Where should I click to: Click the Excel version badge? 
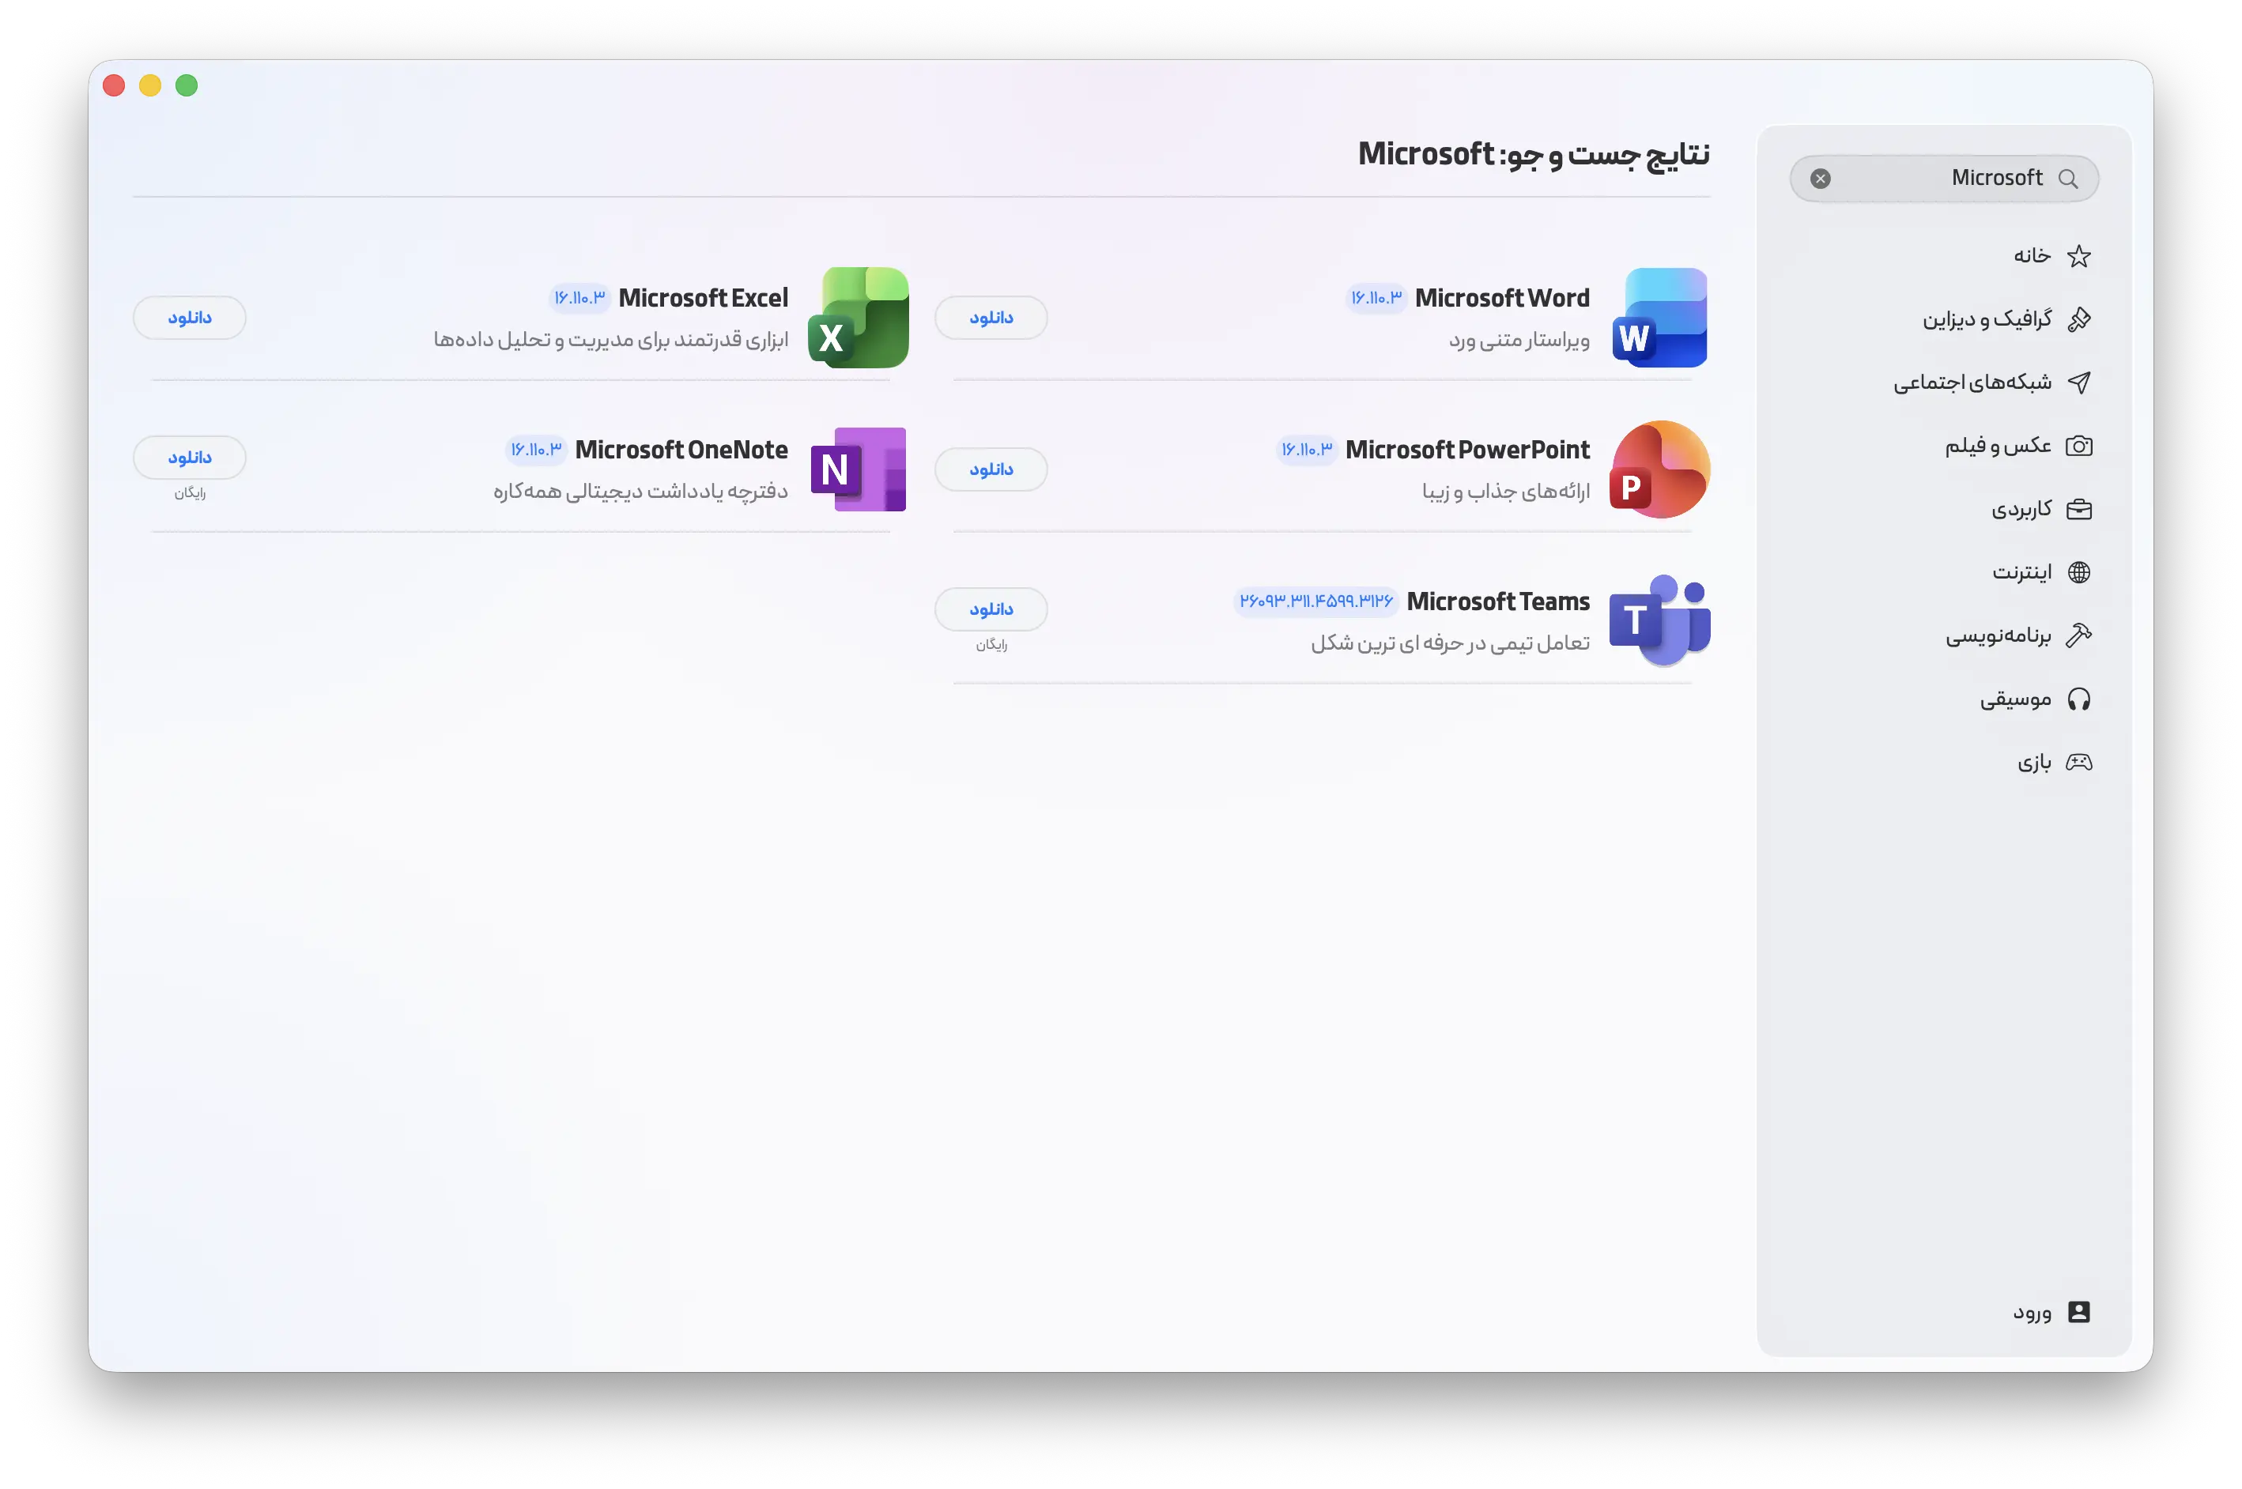[579, 298]
